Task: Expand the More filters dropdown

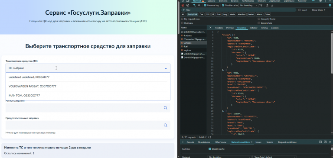Action: pos(319,10)
